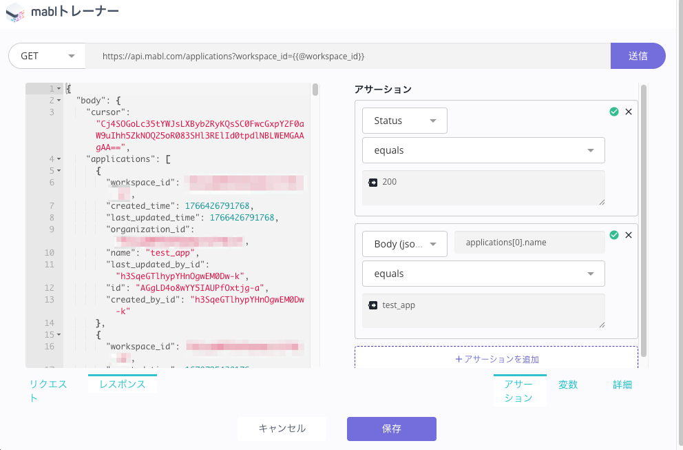Click the 送信 button

tap(638, 56)
